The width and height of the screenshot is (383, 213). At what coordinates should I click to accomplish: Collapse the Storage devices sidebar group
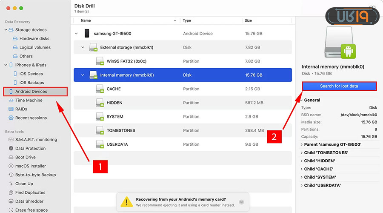6,30
